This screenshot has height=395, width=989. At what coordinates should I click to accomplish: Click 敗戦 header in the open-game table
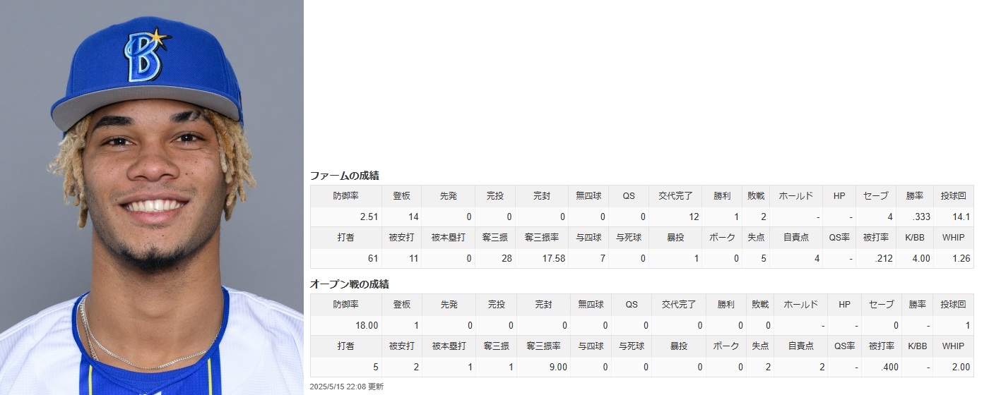pyautogui.click(x=760, y=305)
